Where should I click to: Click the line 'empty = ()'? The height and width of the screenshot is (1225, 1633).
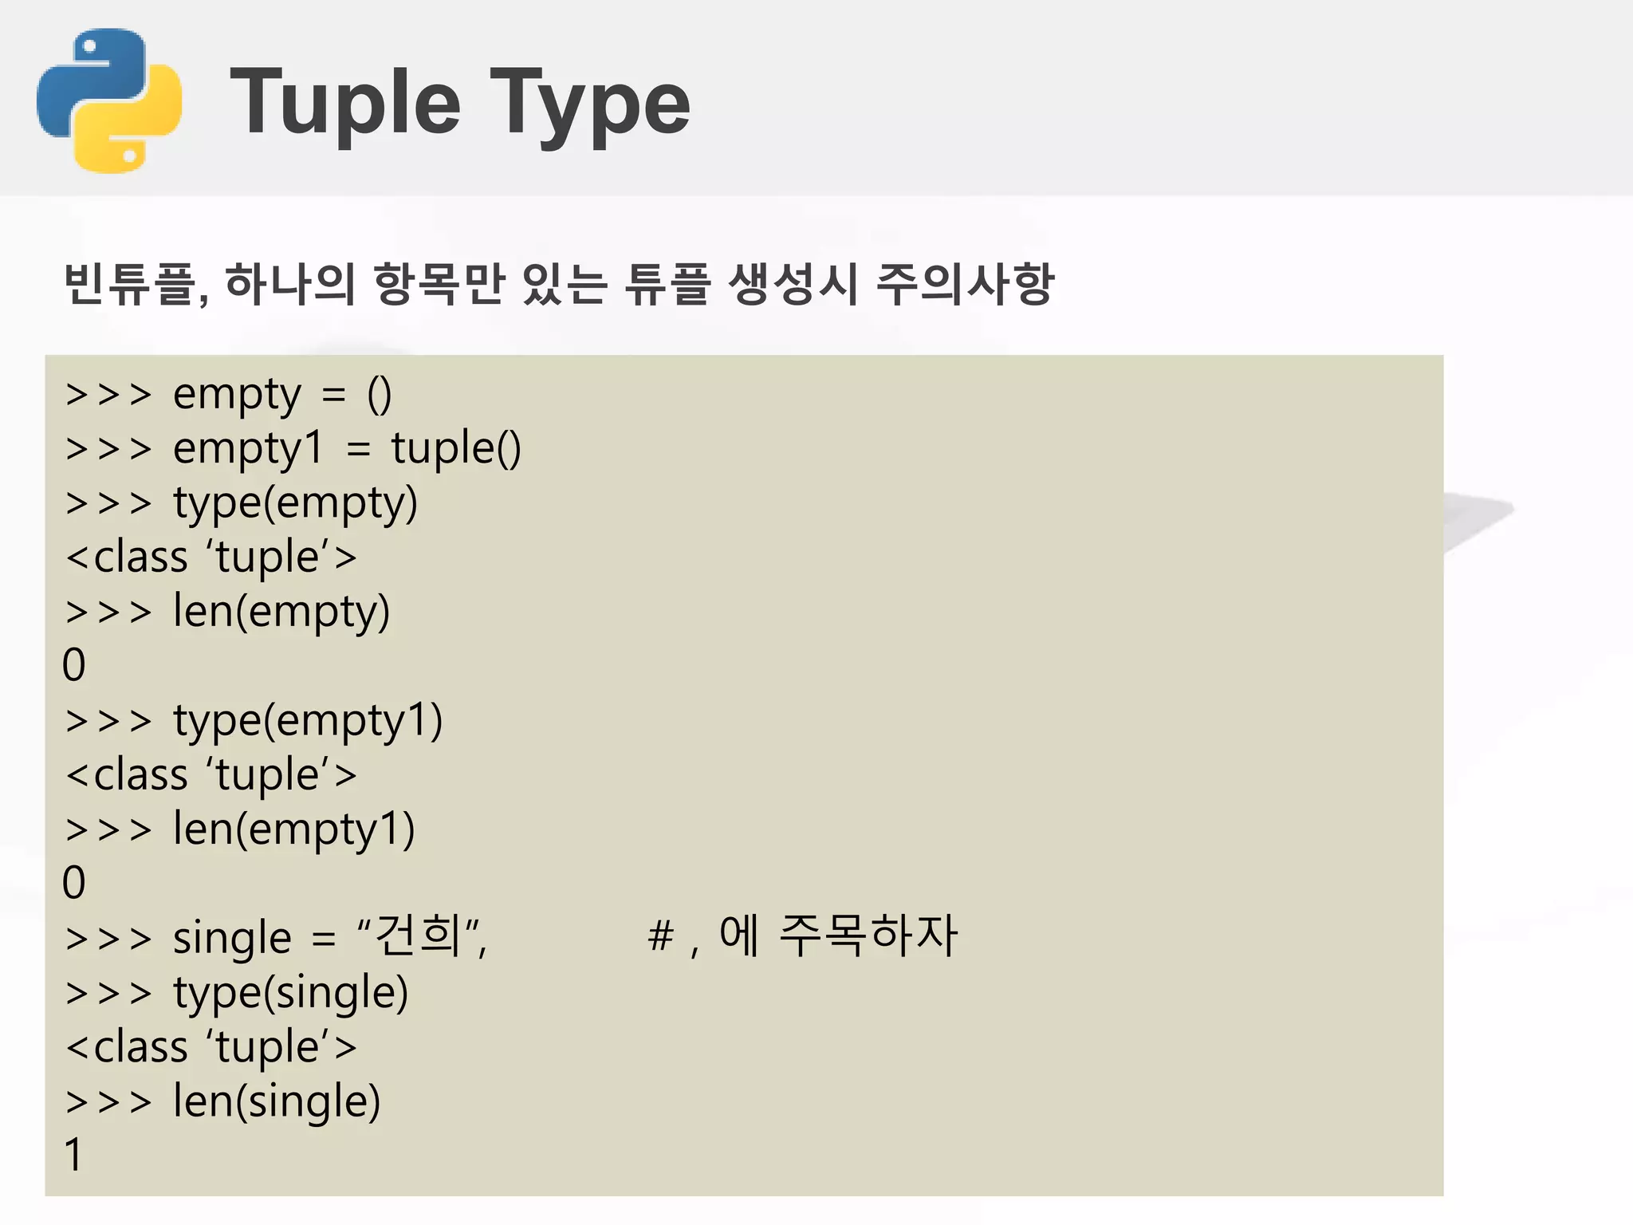coord(229,394)
